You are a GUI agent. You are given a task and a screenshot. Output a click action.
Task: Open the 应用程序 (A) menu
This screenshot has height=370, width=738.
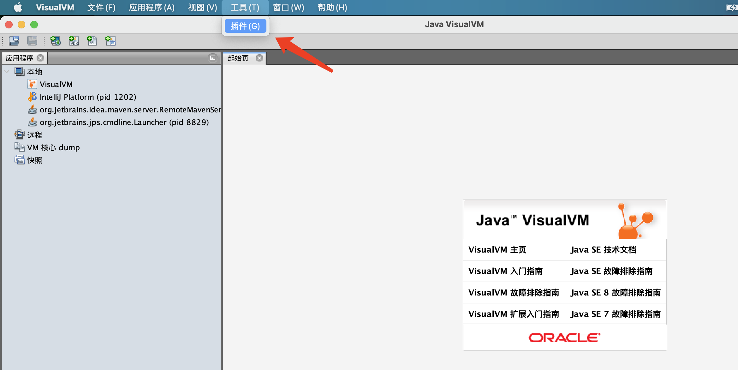click(152, 7)
